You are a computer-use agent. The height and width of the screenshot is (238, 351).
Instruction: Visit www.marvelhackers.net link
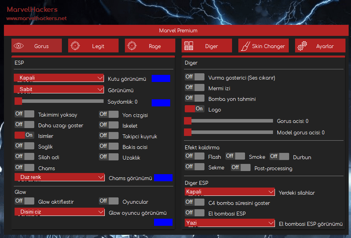[37, 19]
